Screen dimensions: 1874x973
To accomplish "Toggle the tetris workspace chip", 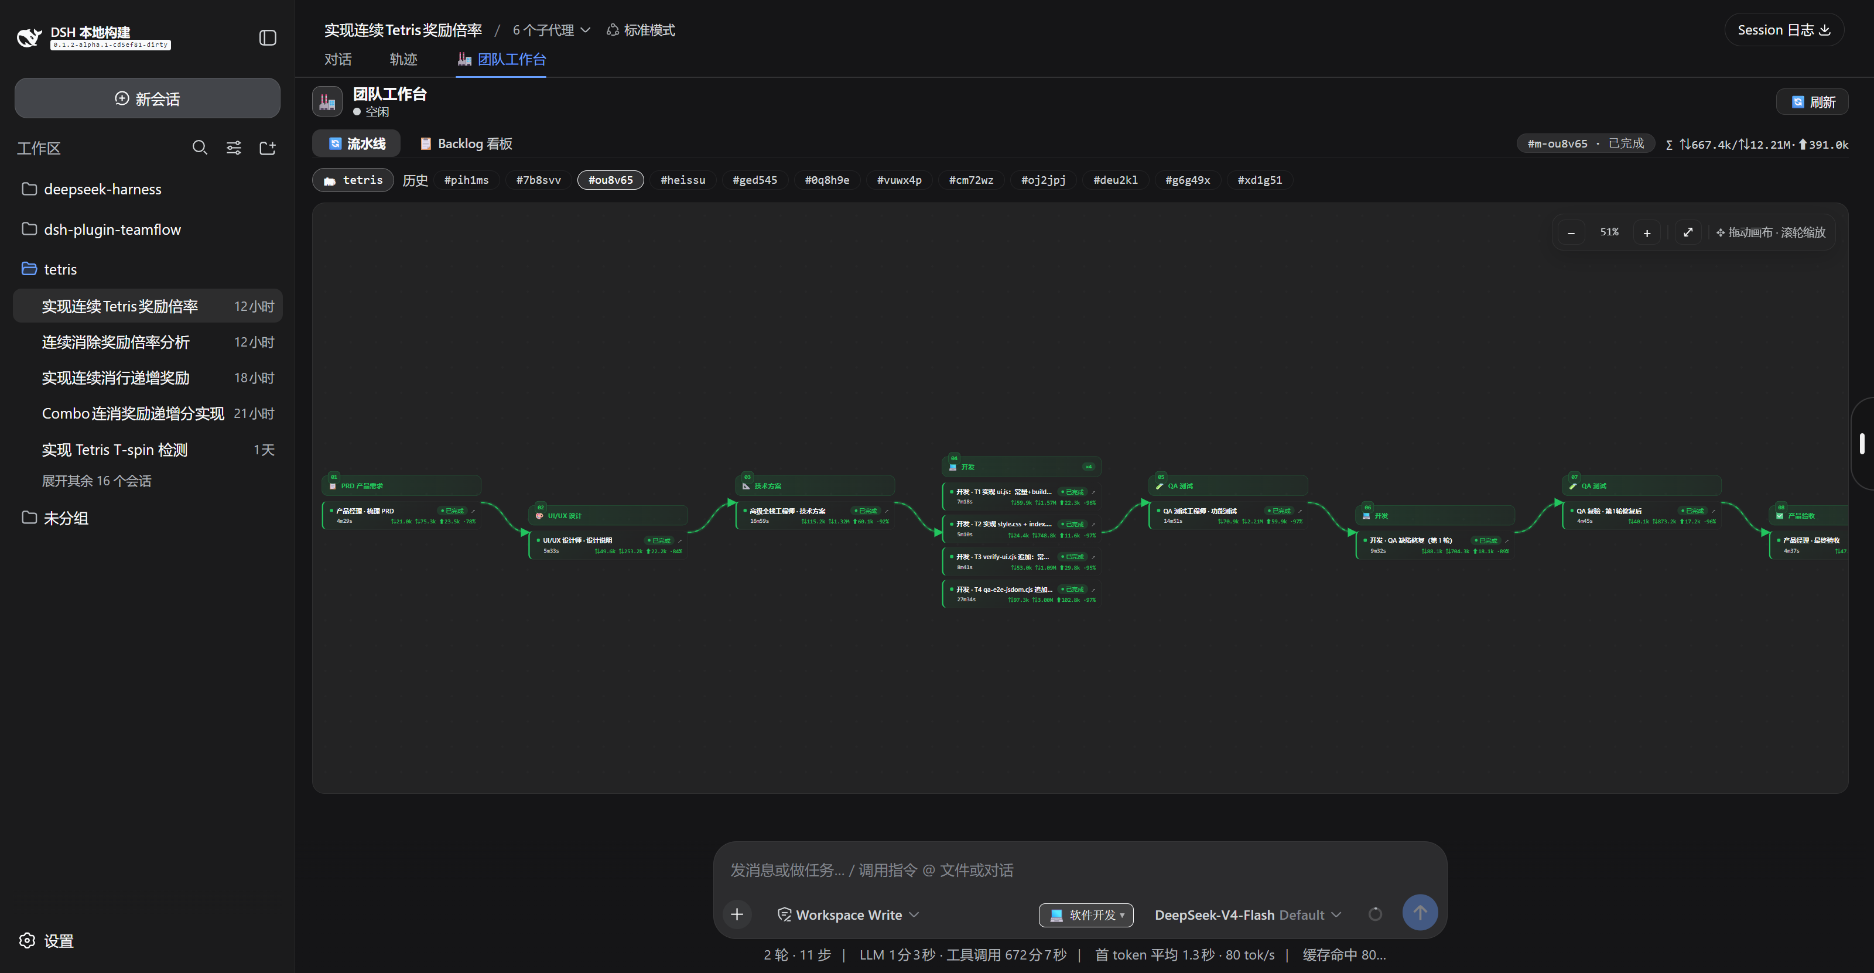I will pyautogui.click(x=353, y=180).
